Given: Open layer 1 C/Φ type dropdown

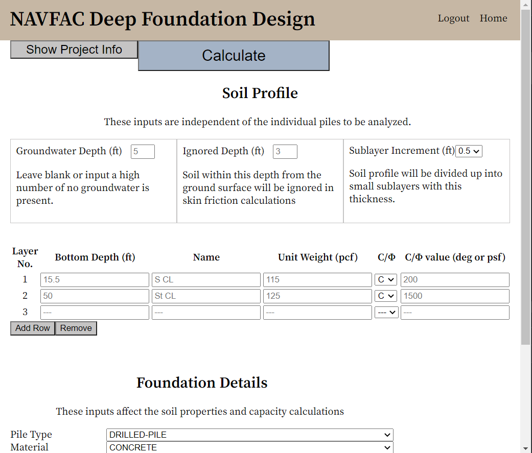Looking at the screenshot, I should 386,280.
